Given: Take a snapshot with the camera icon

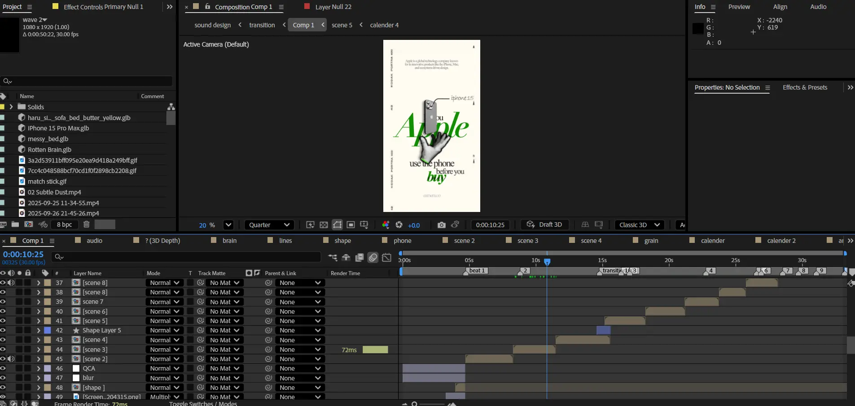Looking at the screenshot, I should 442,225.
